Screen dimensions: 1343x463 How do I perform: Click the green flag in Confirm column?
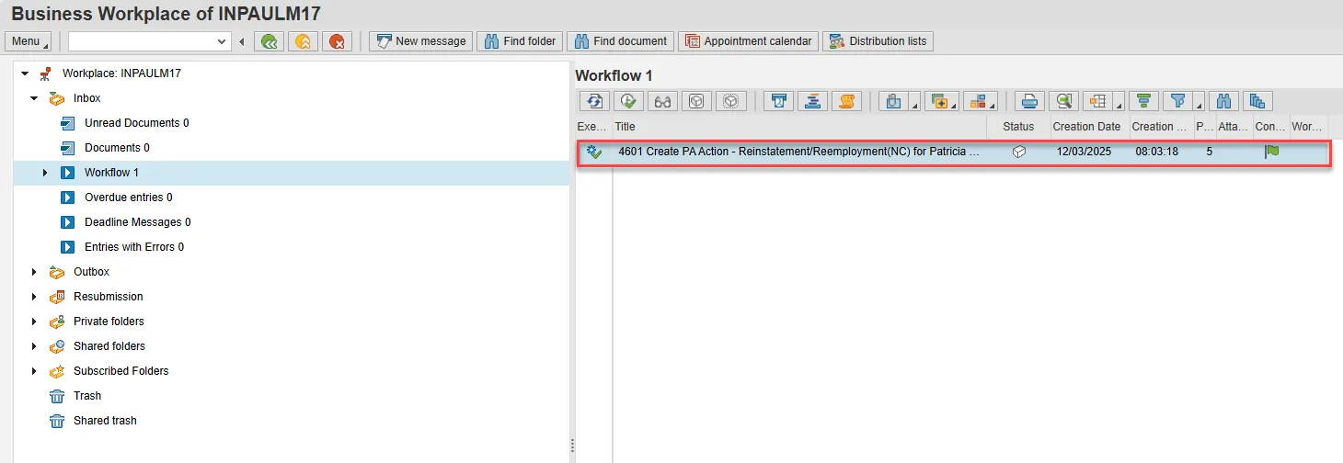pyautogui.click(x=1272, y=152)
